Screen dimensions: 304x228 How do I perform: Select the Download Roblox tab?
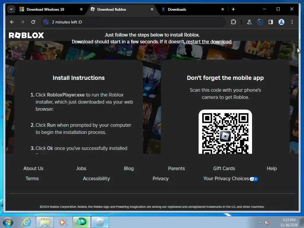pyautogui.click(x=112, y=9)
